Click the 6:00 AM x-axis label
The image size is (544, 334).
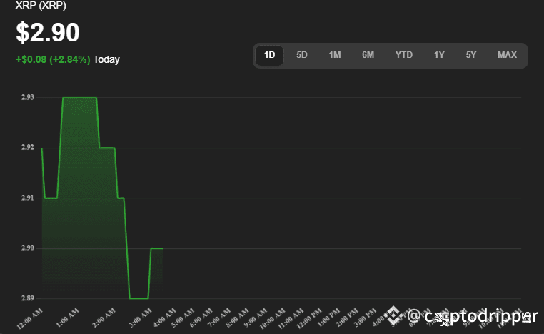coord(201,318)
